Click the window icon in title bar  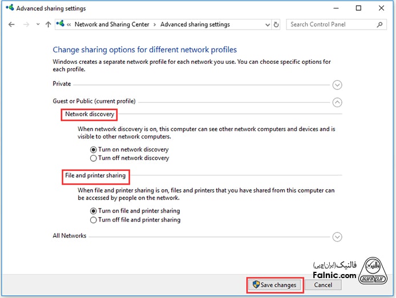(x=8, y=9)
